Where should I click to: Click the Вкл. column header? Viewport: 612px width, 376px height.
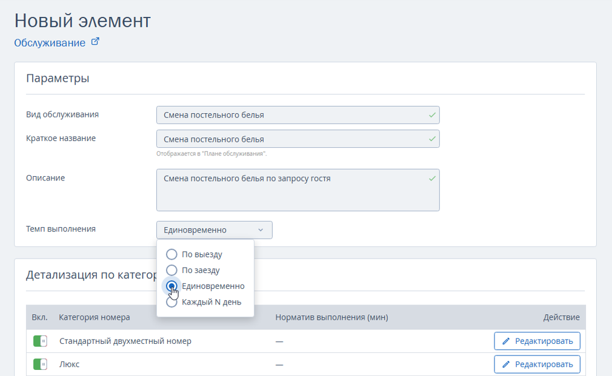[x=39, y=317]
